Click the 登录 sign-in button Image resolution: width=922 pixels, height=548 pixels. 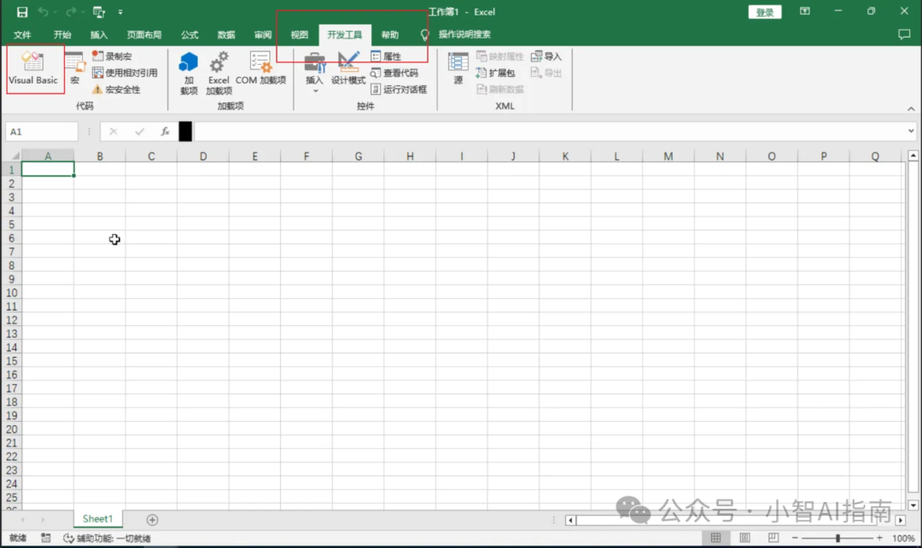click(764, 12)
